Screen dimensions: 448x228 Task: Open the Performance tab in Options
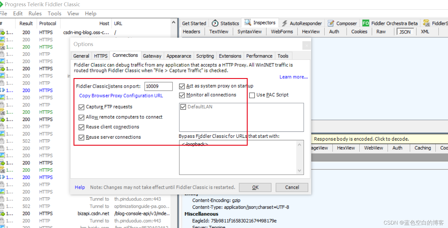(259, 56)
